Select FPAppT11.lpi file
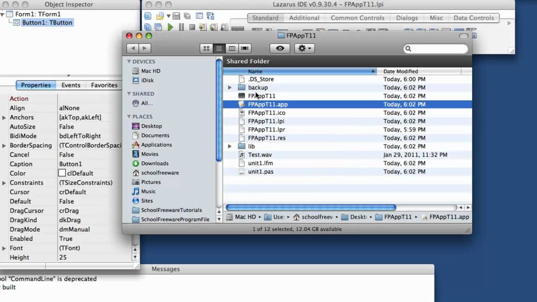Viewport: 537px width, 302px height. coord(347,121)
